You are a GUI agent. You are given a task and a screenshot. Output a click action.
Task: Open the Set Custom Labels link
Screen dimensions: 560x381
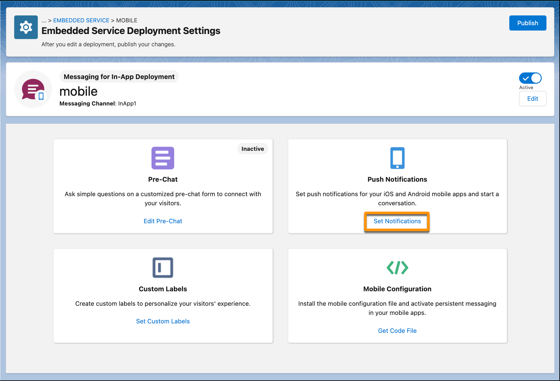point(163,321)
